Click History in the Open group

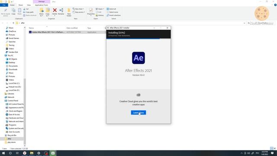[x=100, y=16]
